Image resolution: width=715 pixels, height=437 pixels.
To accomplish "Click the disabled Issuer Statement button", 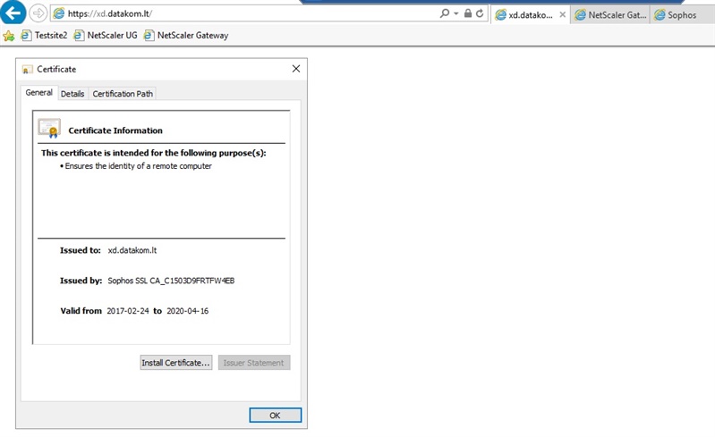I will click(254, 363).
